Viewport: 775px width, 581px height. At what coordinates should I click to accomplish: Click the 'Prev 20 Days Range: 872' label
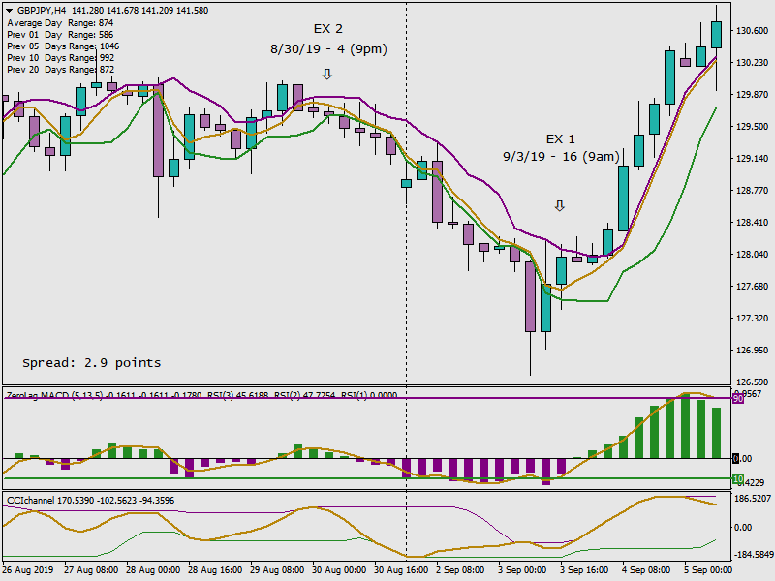click(61, 70)
